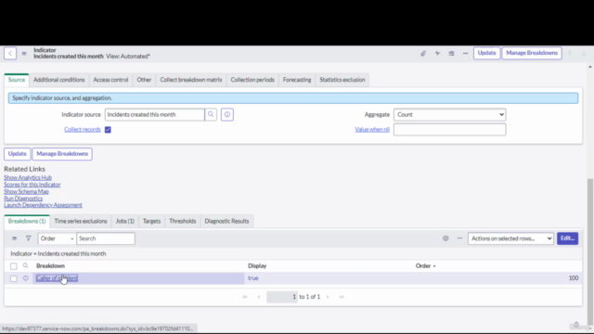This screenshot has width=594, height=334.
Task: Look up Indicator source with magnifier
Action: coord(211,114)
